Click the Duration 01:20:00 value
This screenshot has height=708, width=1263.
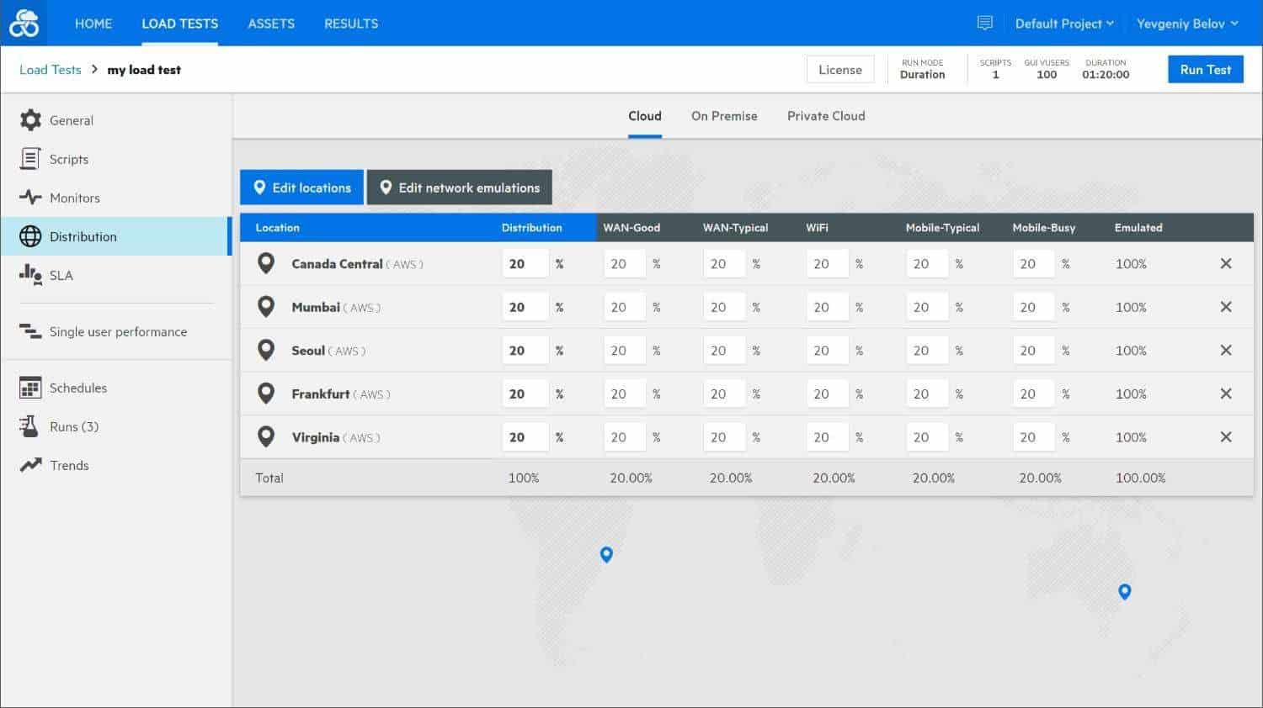point(1106,75)
